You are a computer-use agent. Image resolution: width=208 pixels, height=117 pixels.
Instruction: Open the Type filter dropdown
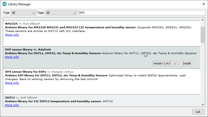coord(24,13)
